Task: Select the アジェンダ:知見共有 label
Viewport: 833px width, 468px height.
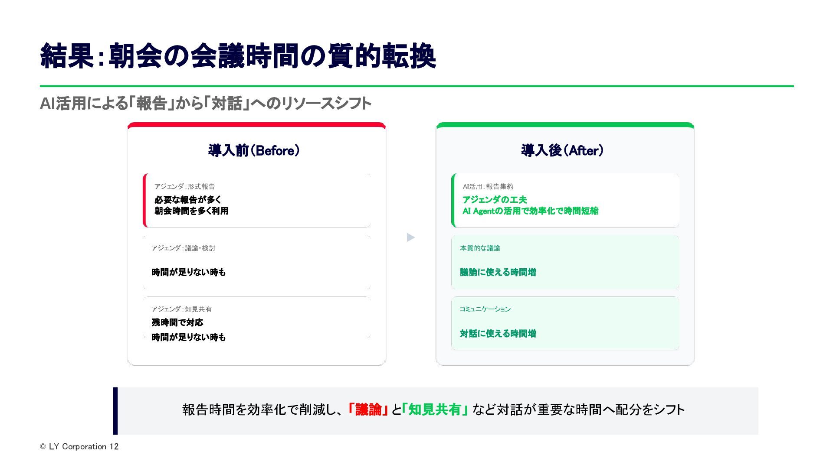Action: pos(181,309)
